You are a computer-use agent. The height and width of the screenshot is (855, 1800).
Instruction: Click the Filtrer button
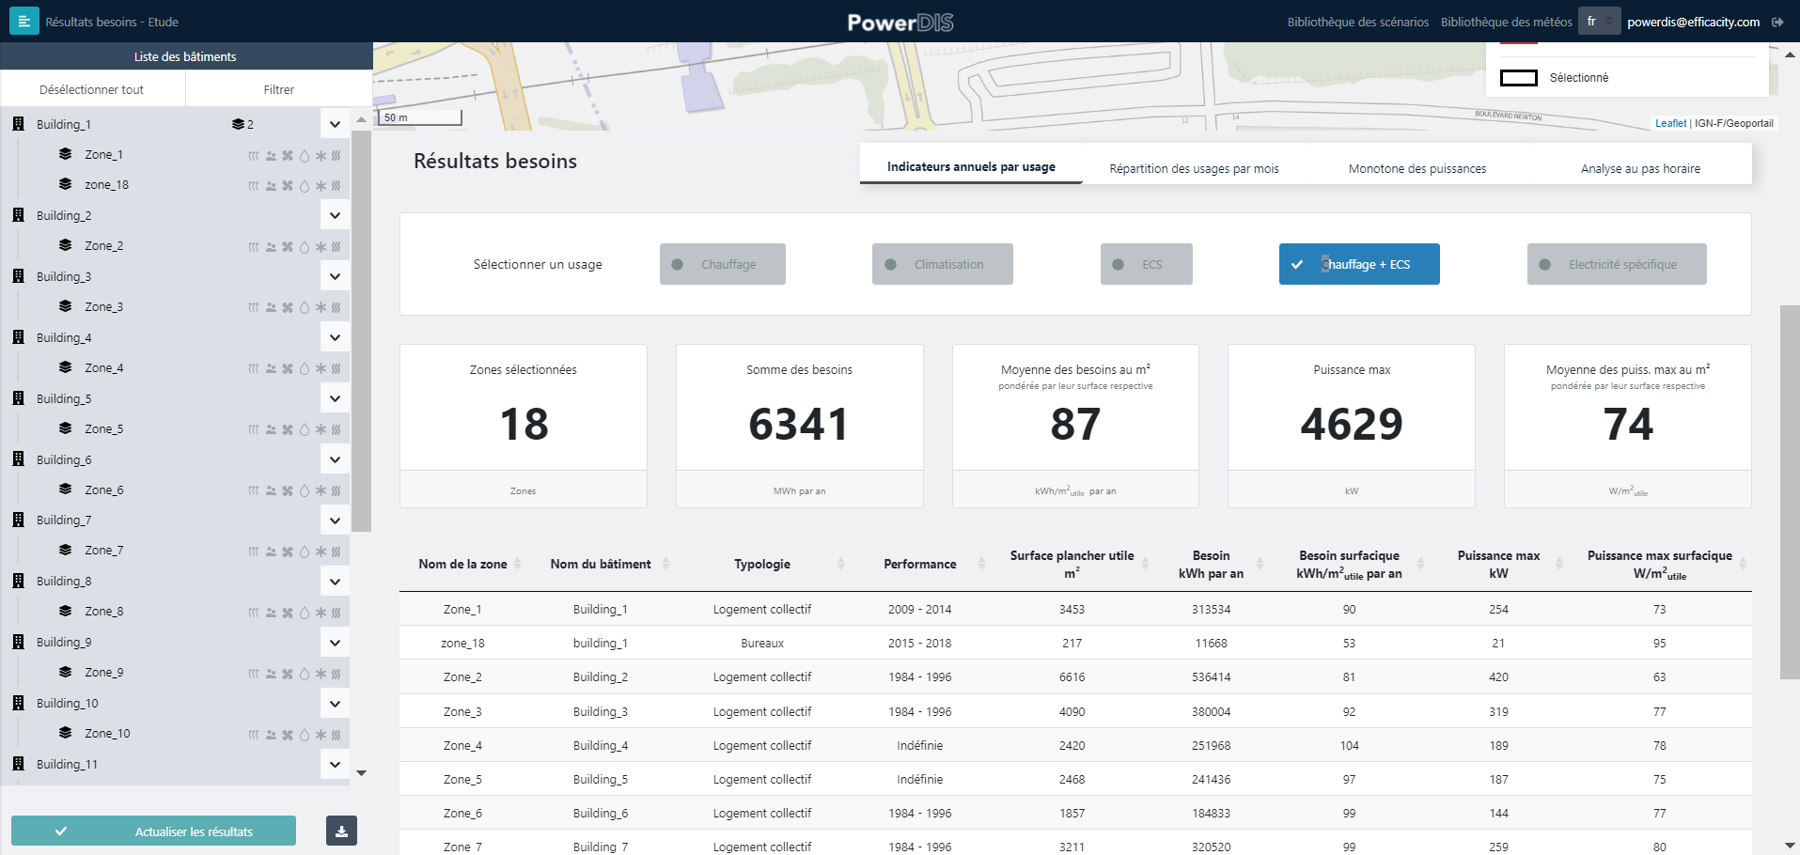[x=279, y=89]
